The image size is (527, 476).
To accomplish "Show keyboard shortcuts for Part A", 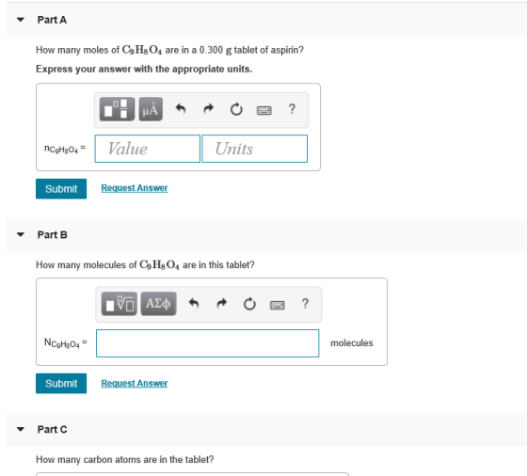I will 264,110.
